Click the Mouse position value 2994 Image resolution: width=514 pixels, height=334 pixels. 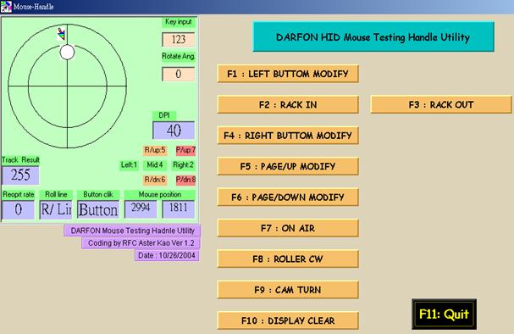click(141, 209)
